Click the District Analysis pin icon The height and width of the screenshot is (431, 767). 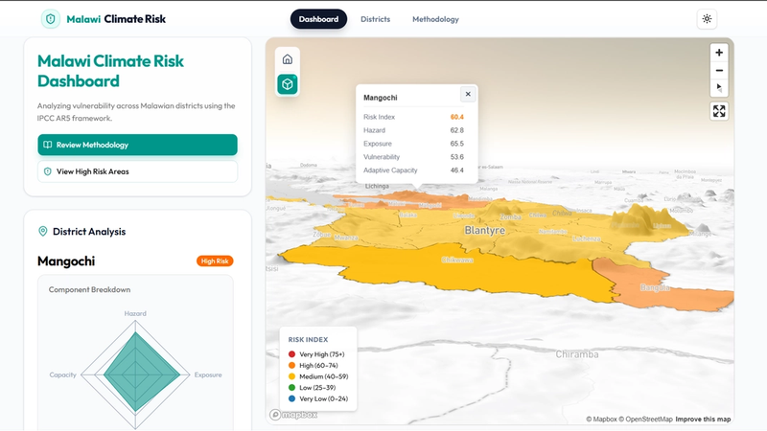point(43,231)
